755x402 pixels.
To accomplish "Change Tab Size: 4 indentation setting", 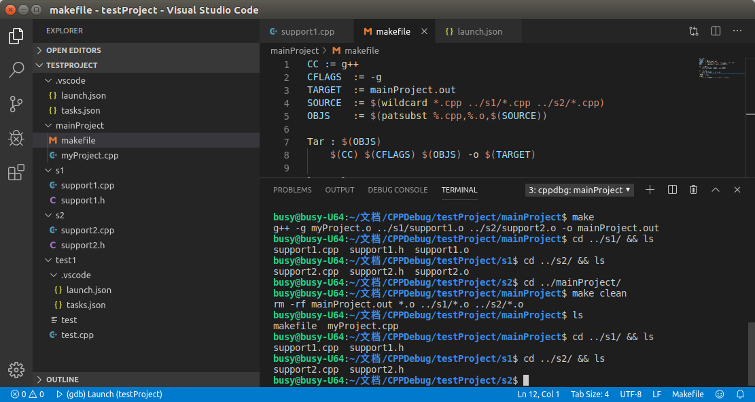I will point(589,395).
